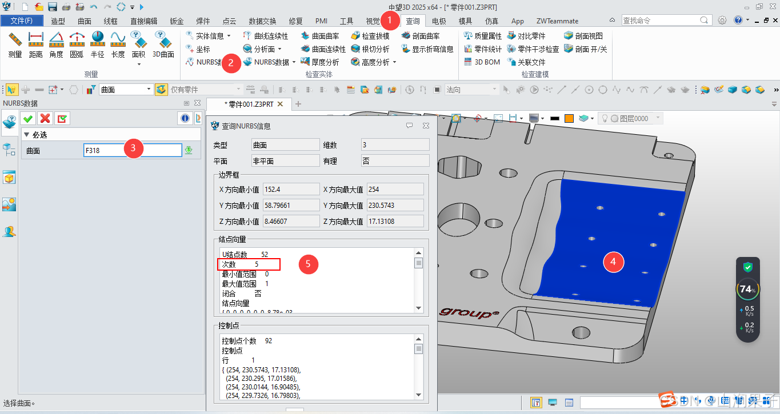The width and height of the screenshot is (780, 414).
Task: Click the black color swatch in view toolbar
Action: pyautogui.click(x=554, y=118)
